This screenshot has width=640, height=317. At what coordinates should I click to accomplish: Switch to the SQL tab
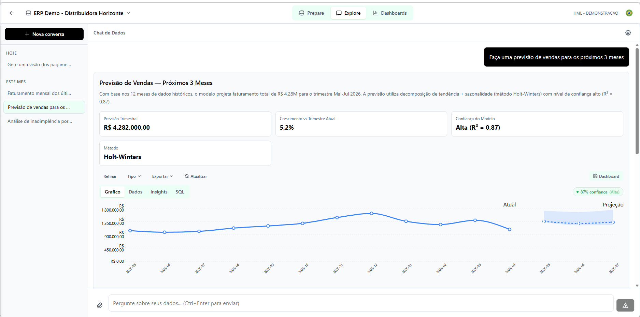180,192
